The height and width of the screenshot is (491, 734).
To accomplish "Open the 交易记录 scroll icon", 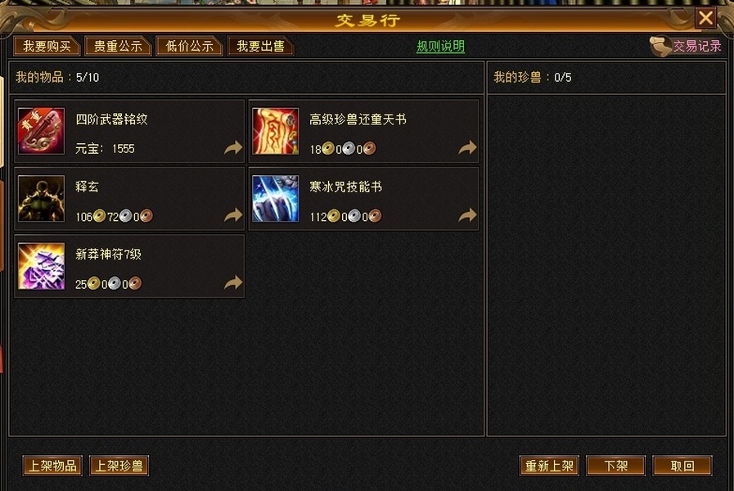I will [x=660, y=47].
